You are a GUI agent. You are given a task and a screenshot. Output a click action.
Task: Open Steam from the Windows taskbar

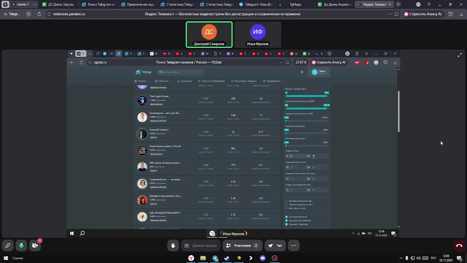227,258
